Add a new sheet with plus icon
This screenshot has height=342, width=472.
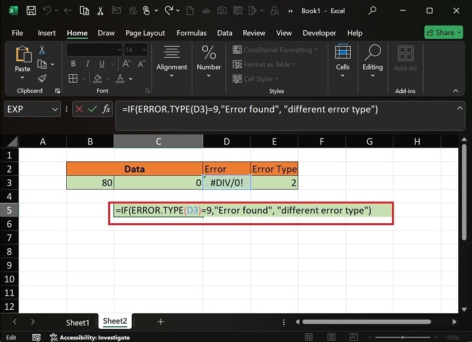pos(161,322)
